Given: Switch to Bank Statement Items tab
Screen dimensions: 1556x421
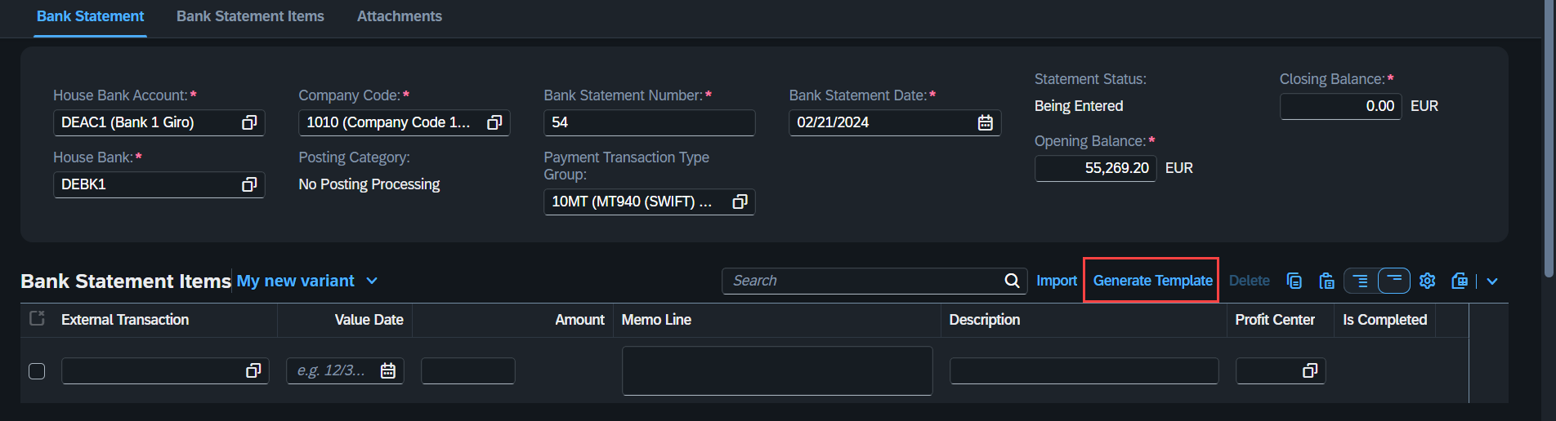Looking at the screenshot, I should coord(250,16).
